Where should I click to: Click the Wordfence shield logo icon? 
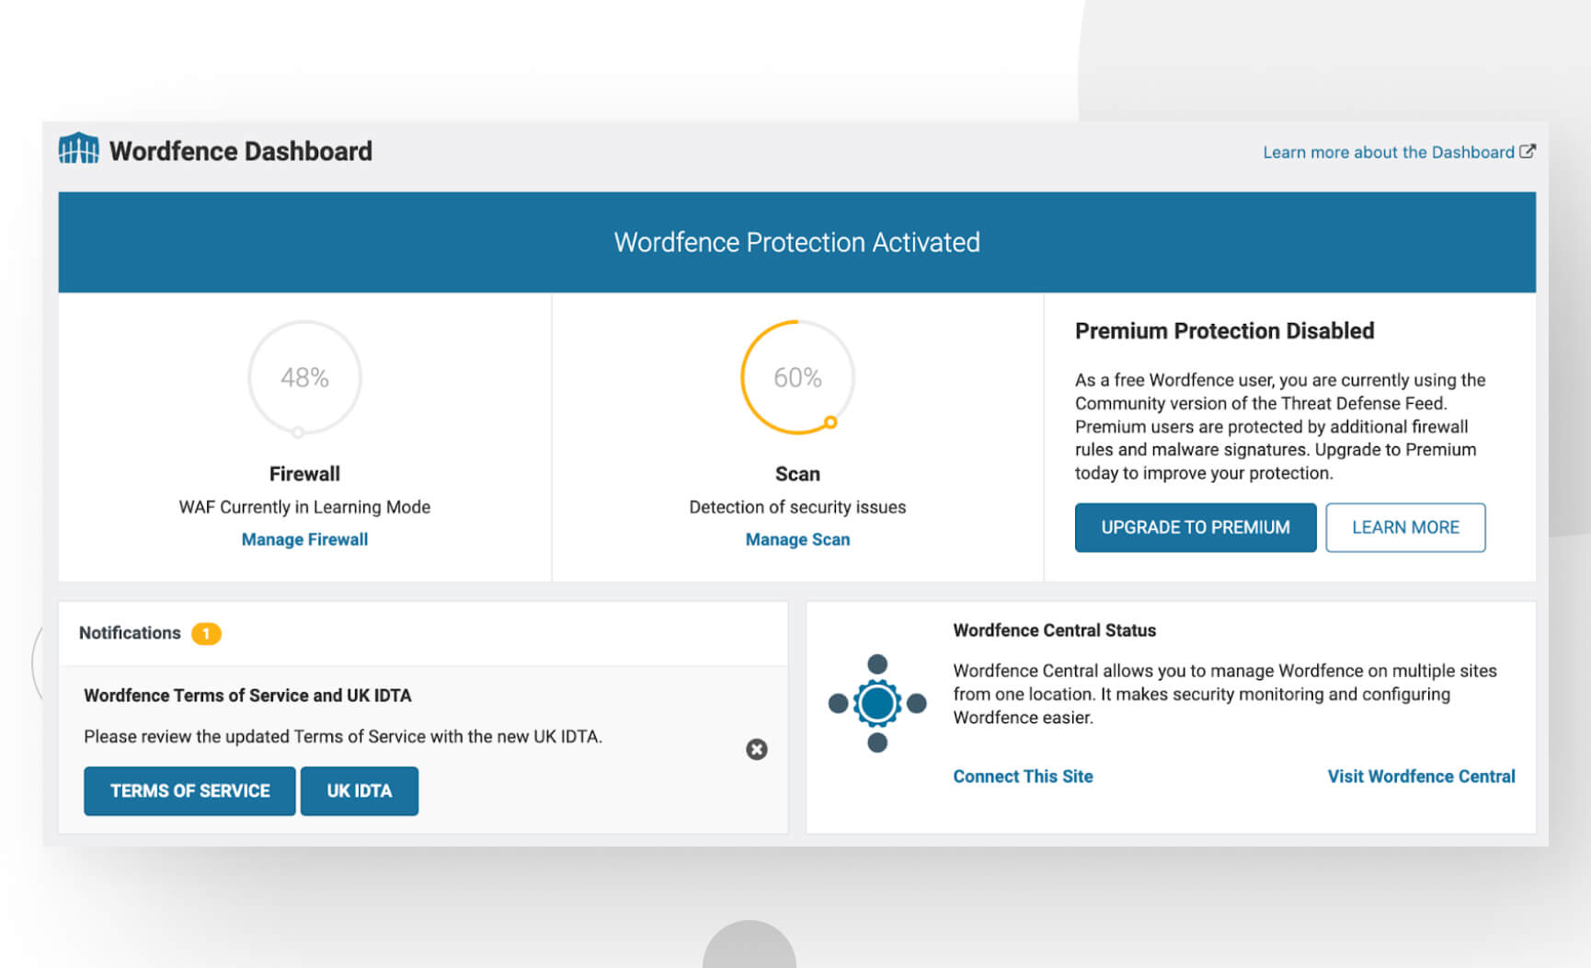coord(79,148)
